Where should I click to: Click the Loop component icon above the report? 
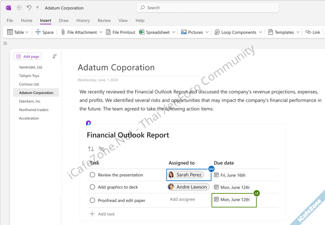coord(89,123)
